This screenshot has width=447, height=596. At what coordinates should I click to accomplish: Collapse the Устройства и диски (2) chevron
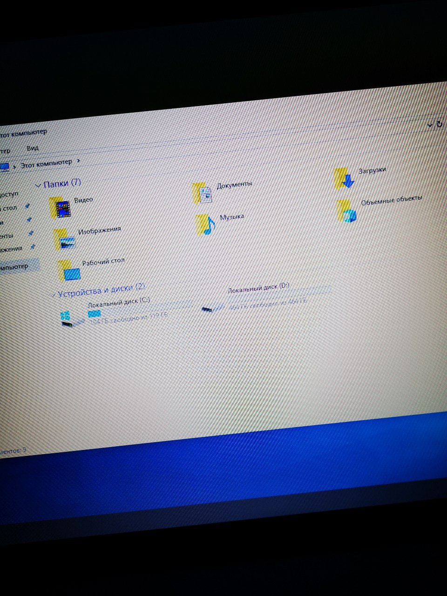coord(53,294)
